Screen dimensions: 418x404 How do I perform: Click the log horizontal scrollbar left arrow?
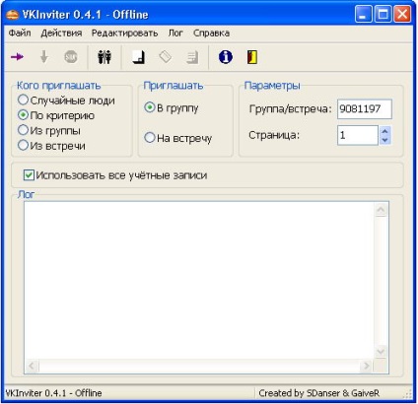click(x=32, y=366)
